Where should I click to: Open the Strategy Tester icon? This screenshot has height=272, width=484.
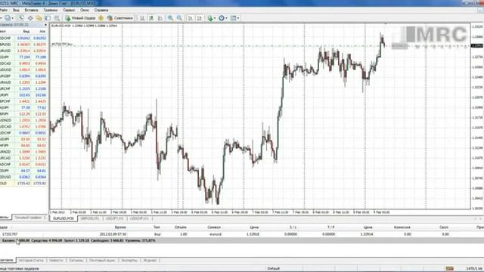point(57,18)
